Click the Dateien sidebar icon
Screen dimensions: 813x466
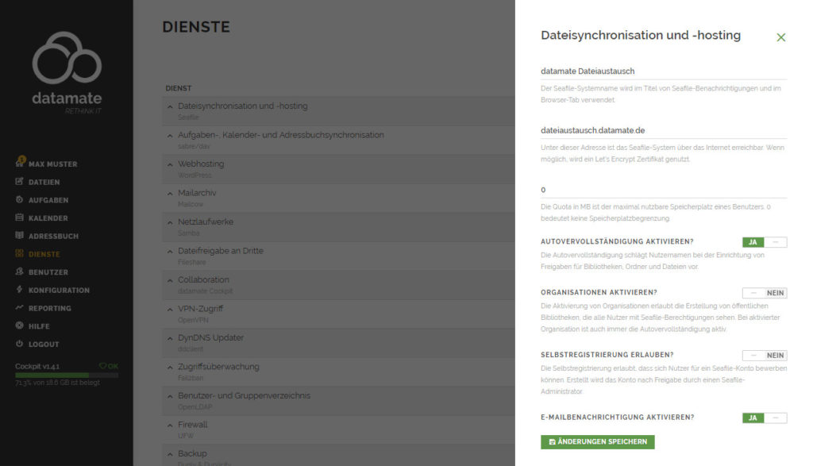(19, 182)
